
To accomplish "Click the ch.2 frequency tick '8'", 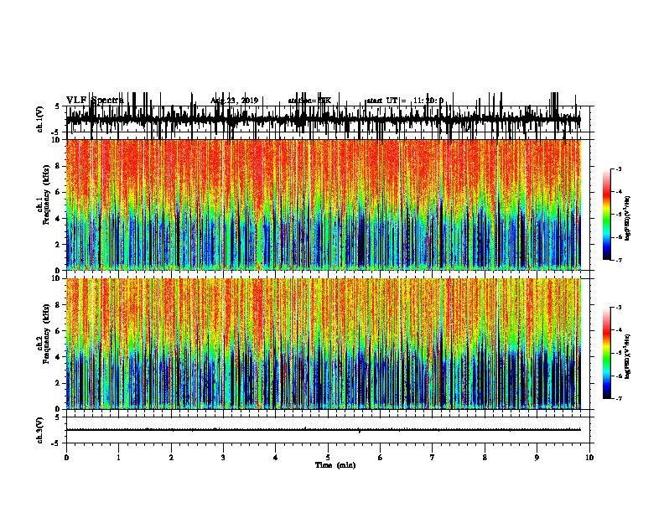I will pos(59,305).
